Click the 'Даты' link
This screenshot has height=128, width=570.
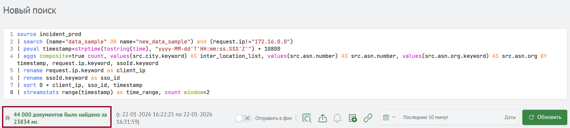click(510, 118)
